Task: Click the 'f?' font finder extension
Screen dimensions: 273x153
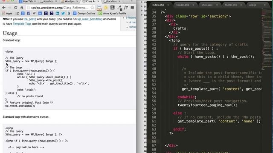Action: point(126,8)
